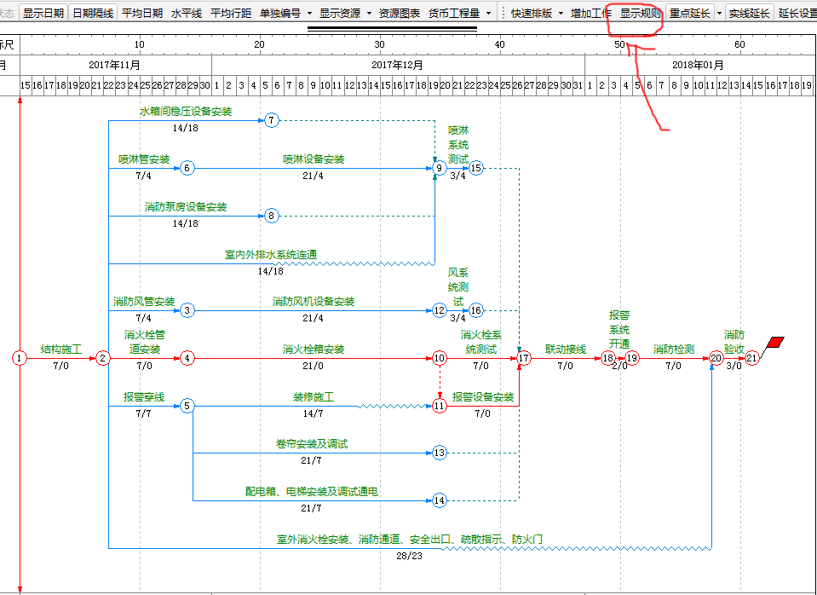Select node 3 after 消防风管安装
The height and width of the screenshot is (595, 817).
point(187,311)
